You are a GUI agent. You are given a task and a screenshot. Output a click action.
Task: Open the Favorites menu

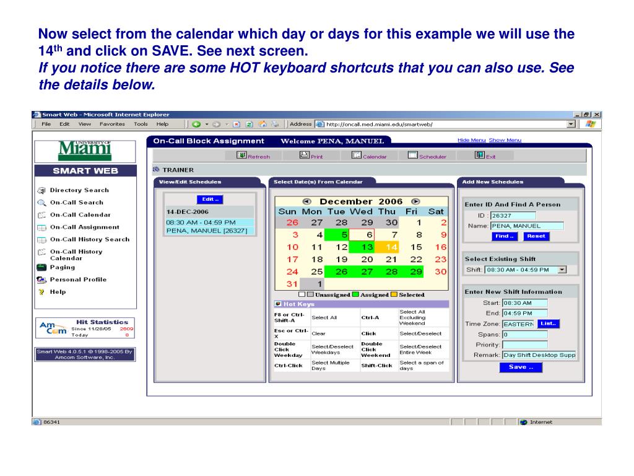(113, 124)
